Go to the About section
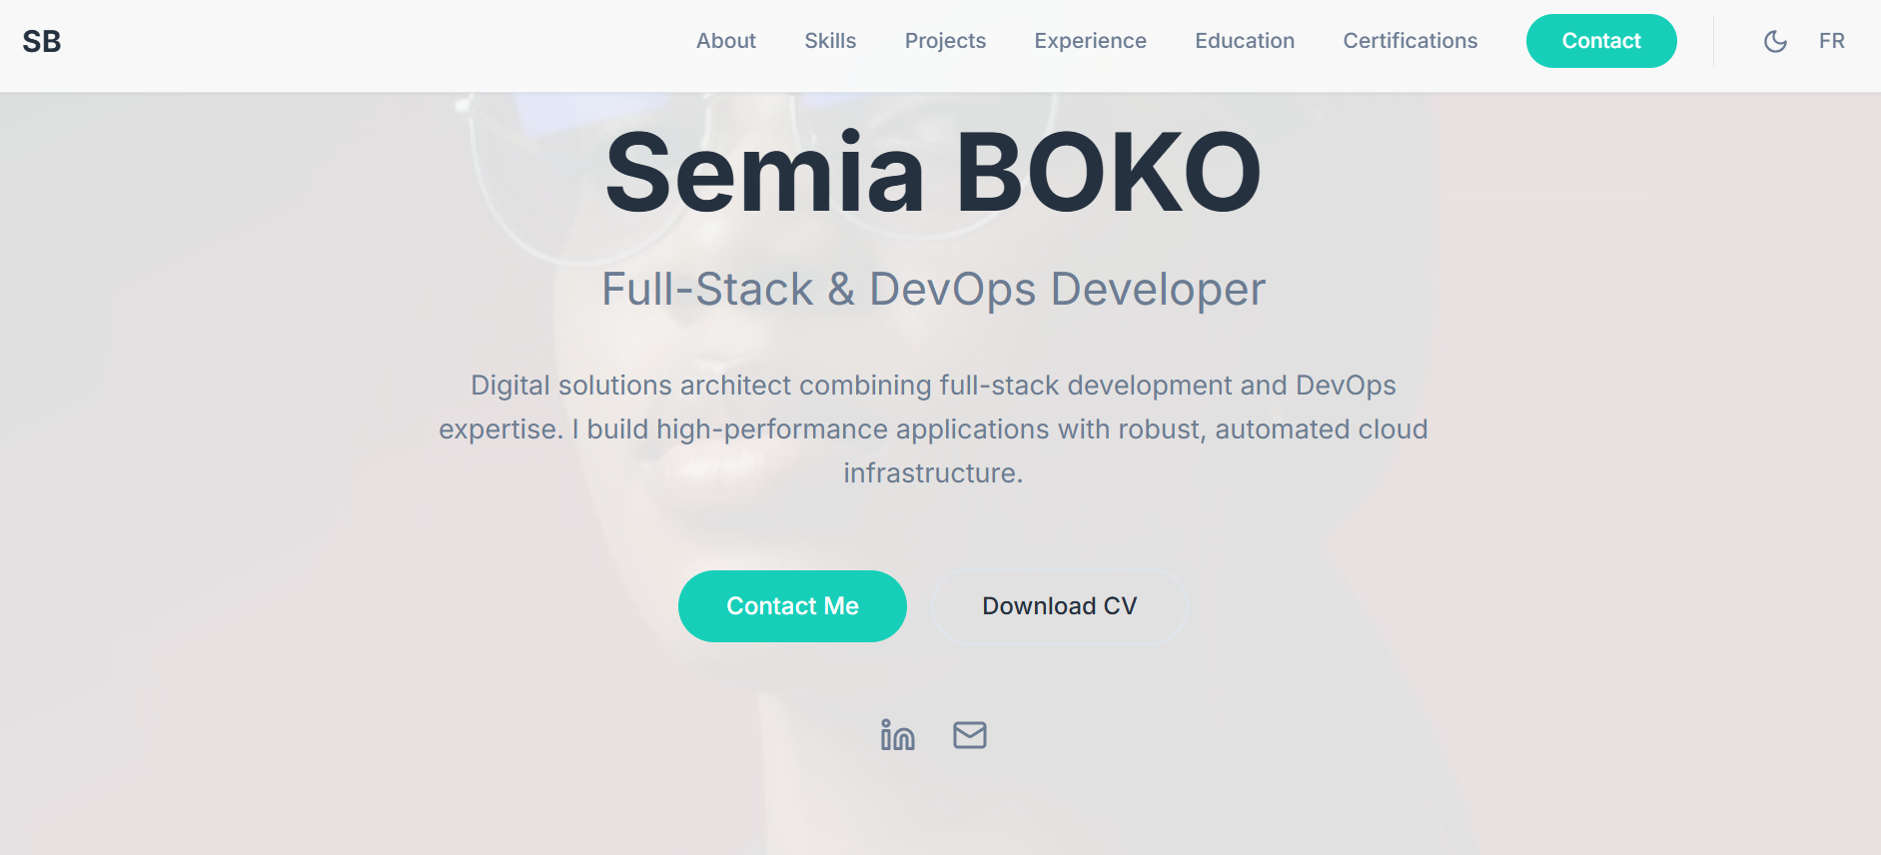The image size is (1881, 855). 726,41
